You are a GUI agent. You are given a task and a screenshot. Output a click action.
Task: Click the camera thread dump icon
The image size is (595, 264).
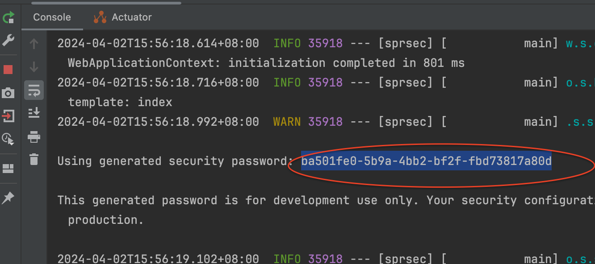tap(8, 93)
